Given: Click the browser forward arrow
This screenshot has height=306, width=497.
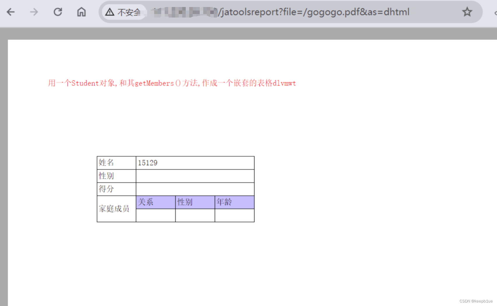Looking at the screenshot, I should 34,12.
